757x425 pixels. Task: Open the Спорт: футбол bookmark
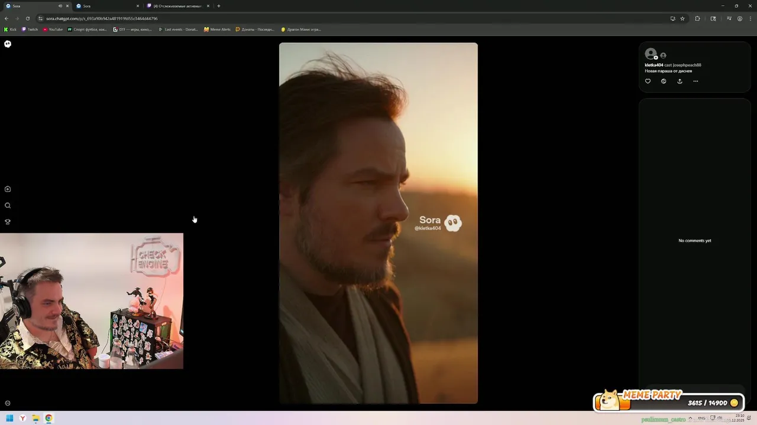(87, 29)
